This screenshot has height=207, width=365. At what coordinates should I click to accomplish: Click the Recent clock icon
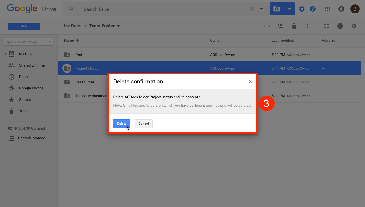pos(11,77)
